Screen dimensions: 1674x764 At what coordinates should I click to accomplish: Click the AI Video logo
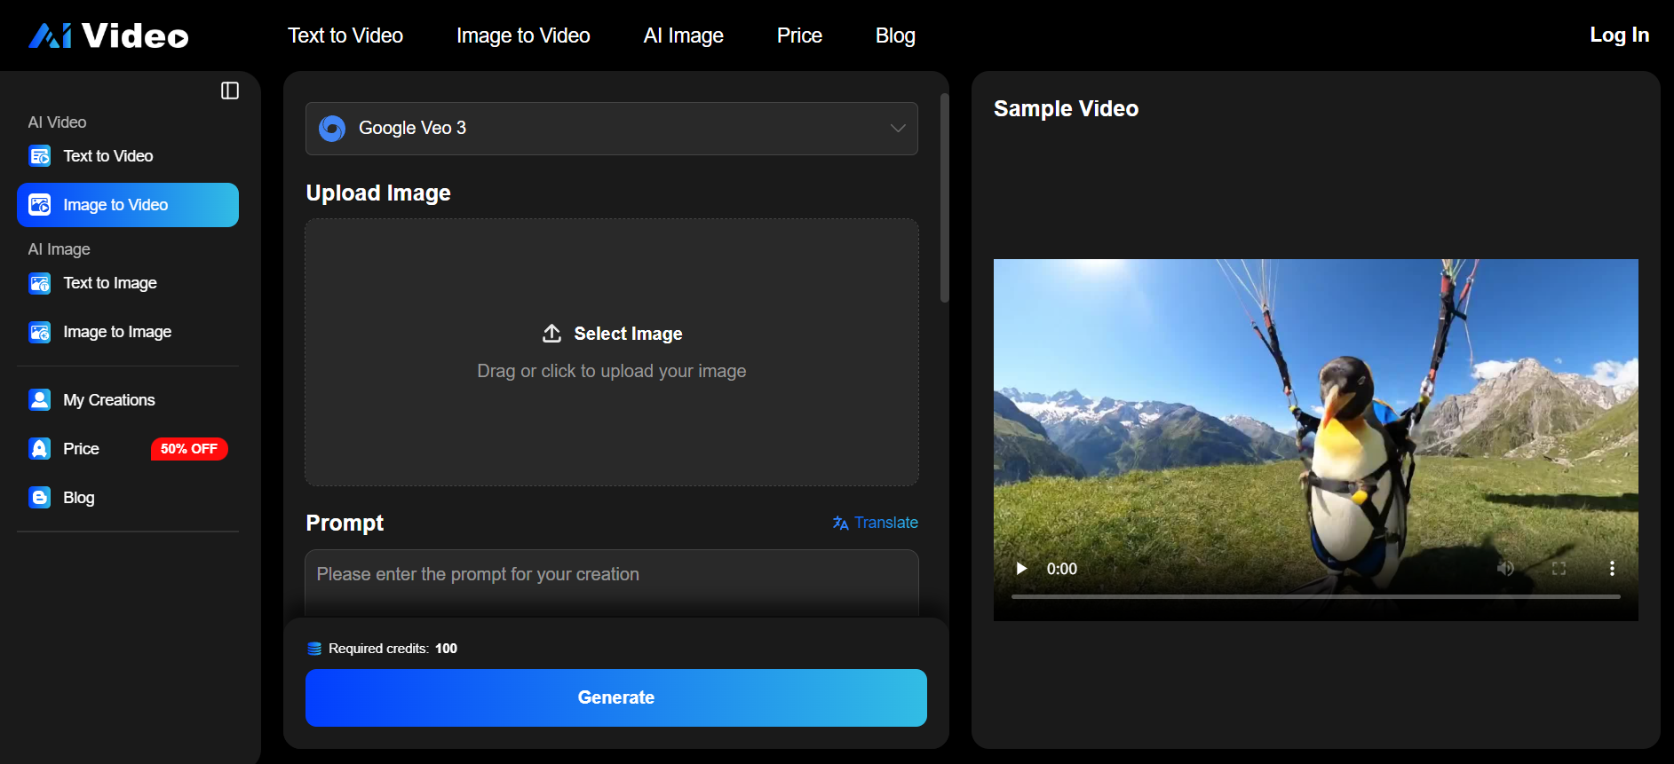pos(108,35)
